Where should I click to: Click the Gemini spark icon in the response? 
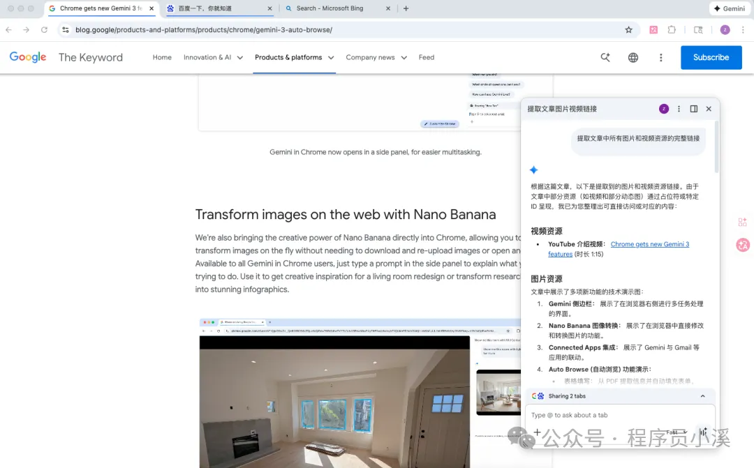[534, 169]
